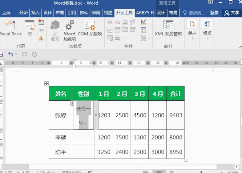
Task: Insert a plain text content control
Action: click(x=118, y=22)
